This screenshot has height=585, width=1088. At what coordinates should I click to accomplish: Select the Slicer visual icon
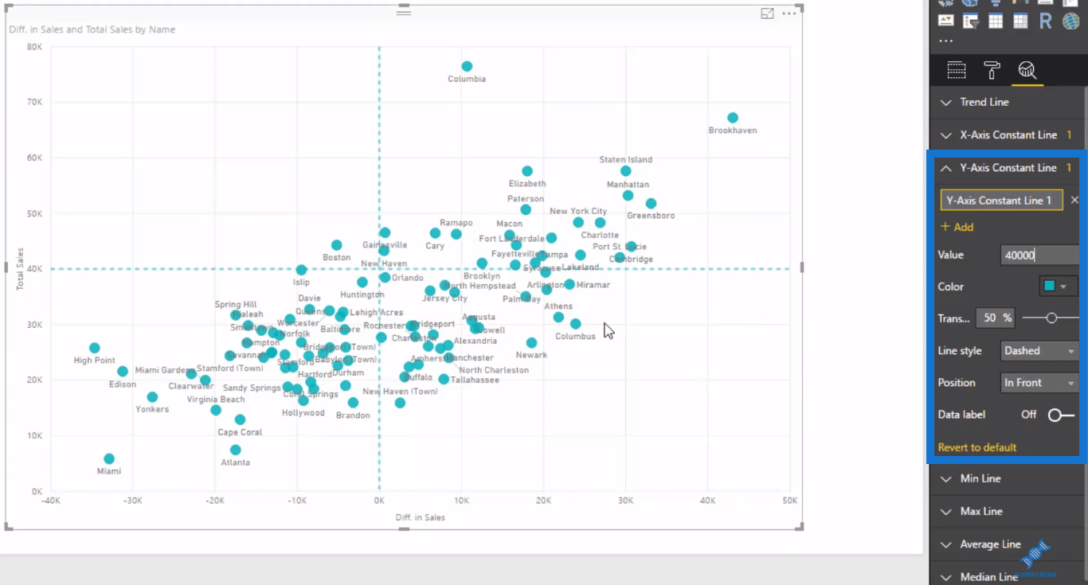click(970, 21)
